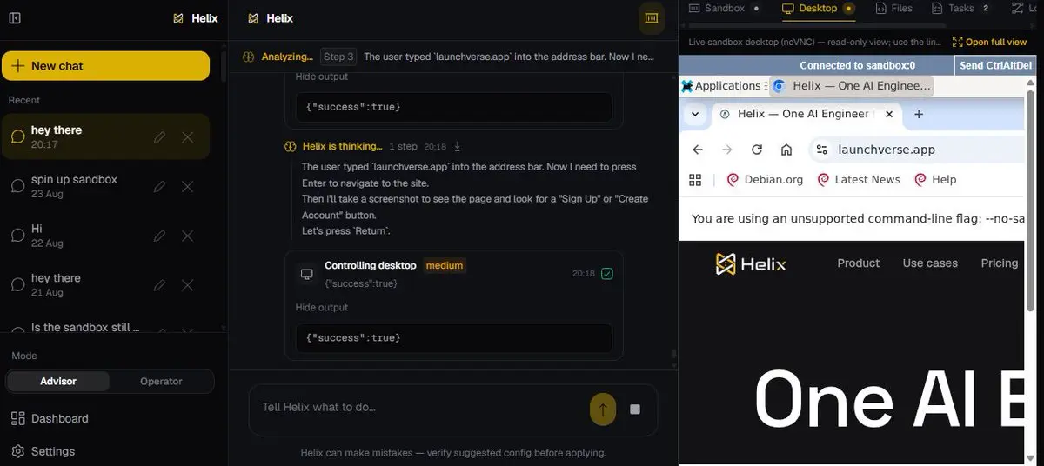The image size is (1044, 466).
Task: Delete the 'hey there' 21 Aug chat
Action: tap(187, 285)
